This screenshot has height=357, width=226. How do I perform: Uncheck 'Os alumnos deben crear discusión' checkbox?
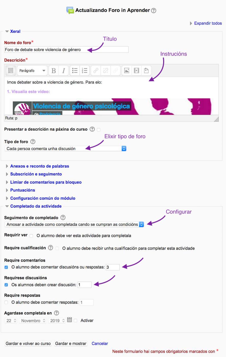[6, 285]
